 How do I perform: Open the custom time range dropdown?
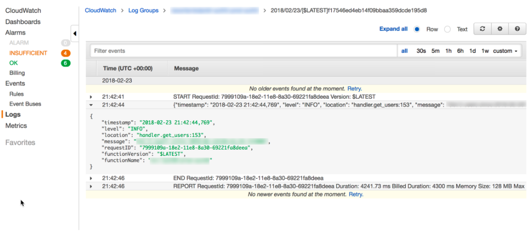[505, 51]
